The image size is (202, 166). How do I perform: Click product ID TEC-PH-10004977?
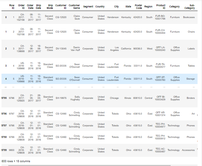click(160, 125)
